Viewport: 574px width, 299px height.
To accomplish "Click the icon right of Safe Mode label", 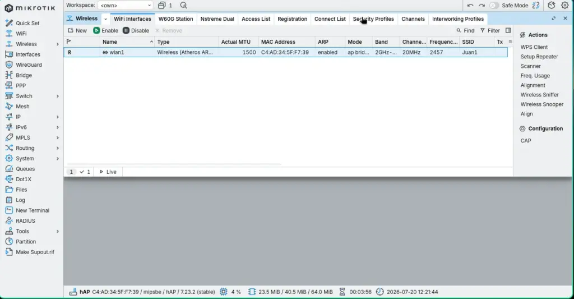I will point(536,5).
